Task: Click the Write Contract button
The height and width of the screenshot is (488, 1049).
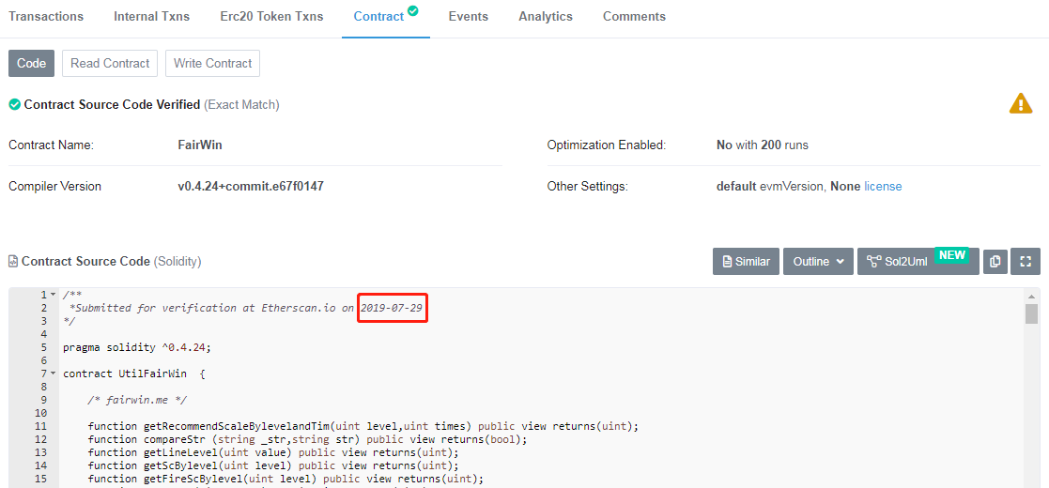Action: [212, 64]
